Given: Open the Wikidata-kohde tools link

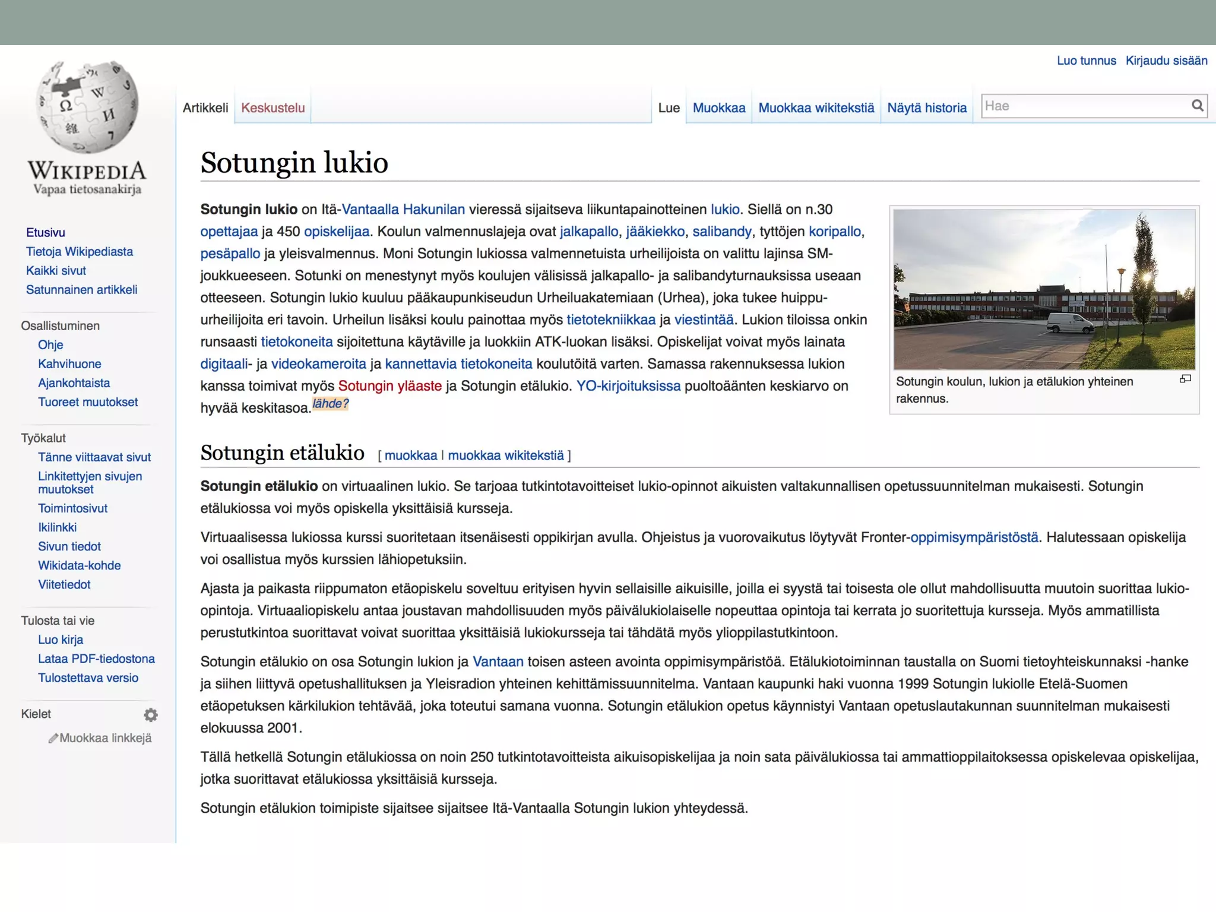Looking at the screenshot, I should point(79,565).
